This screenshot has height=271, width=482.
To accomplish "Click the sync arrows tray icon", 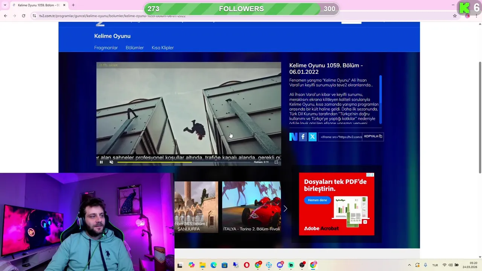I will pyautogui.click(x=417, y=265).
